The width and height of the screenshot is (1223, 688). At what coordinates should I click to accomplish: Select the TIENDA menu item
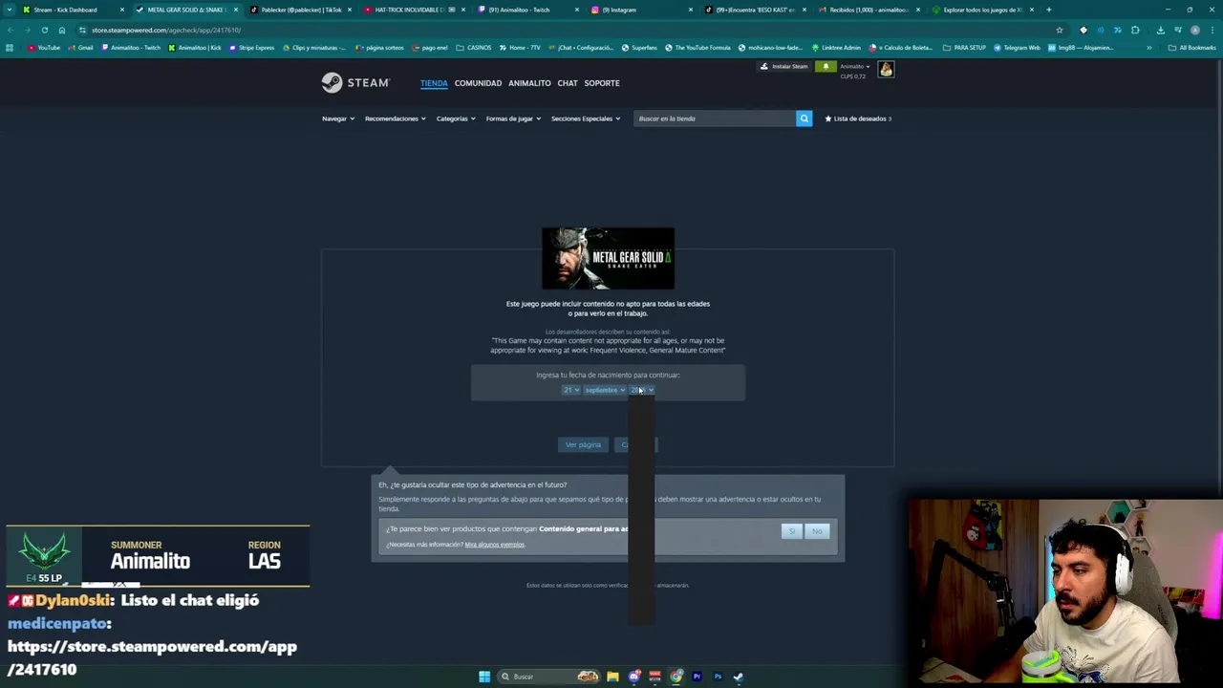click(434, 83)
